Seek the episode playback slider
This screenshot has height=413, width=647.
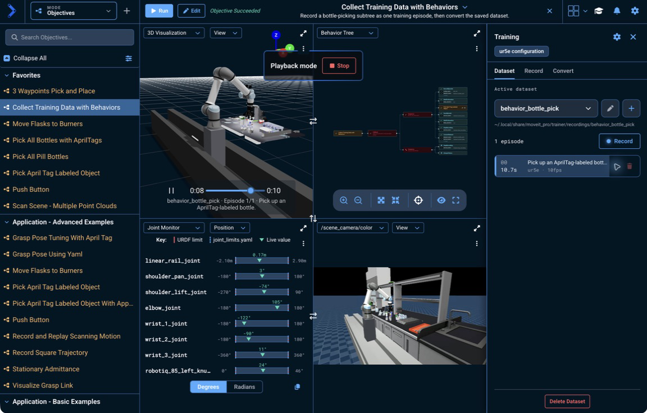tap(235, 190)
